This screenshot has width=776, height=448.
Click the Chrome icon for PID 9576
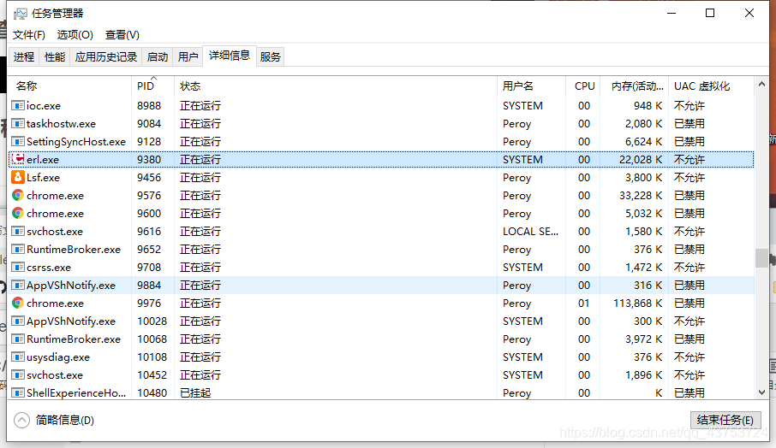18,196
